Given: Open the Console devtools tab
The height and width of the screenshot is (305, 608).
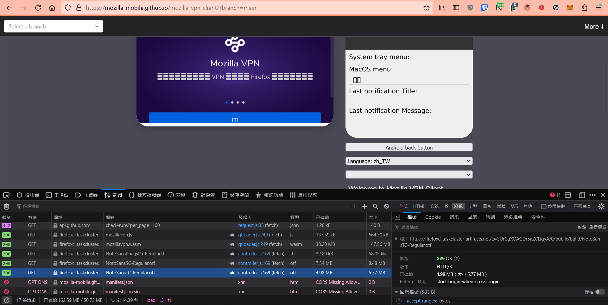Looking at the screenshot, I should tap(57, 195).
